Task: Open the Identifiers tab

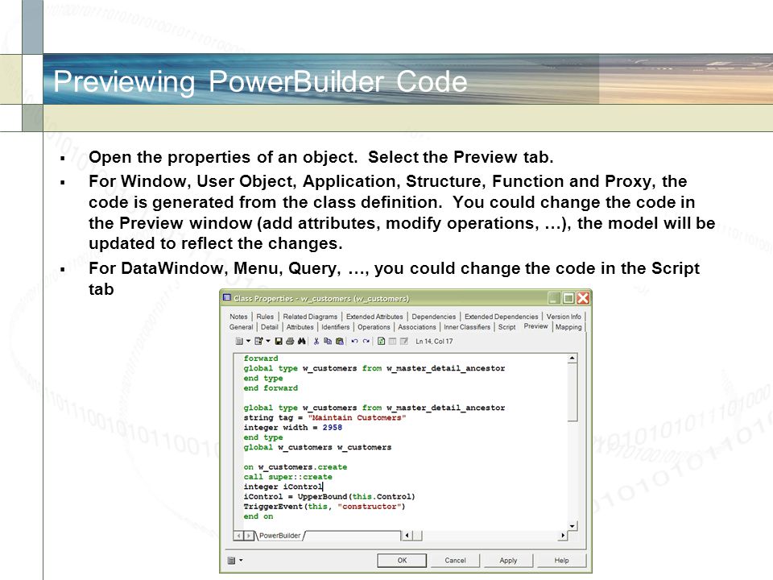Action: pos(335,327)
